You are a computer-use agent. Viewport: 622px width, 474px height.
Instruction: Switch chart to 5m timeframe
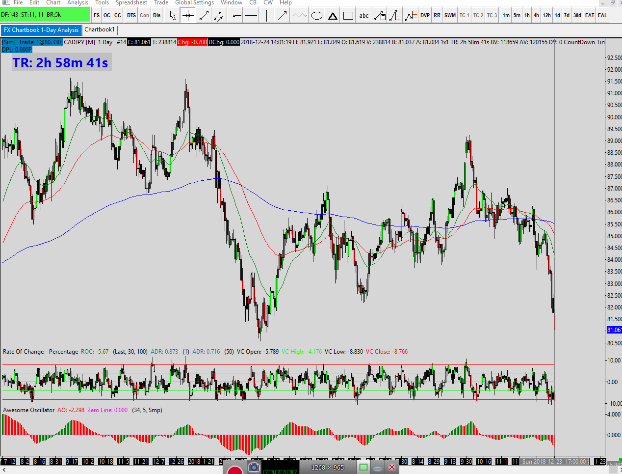[517, 16]
